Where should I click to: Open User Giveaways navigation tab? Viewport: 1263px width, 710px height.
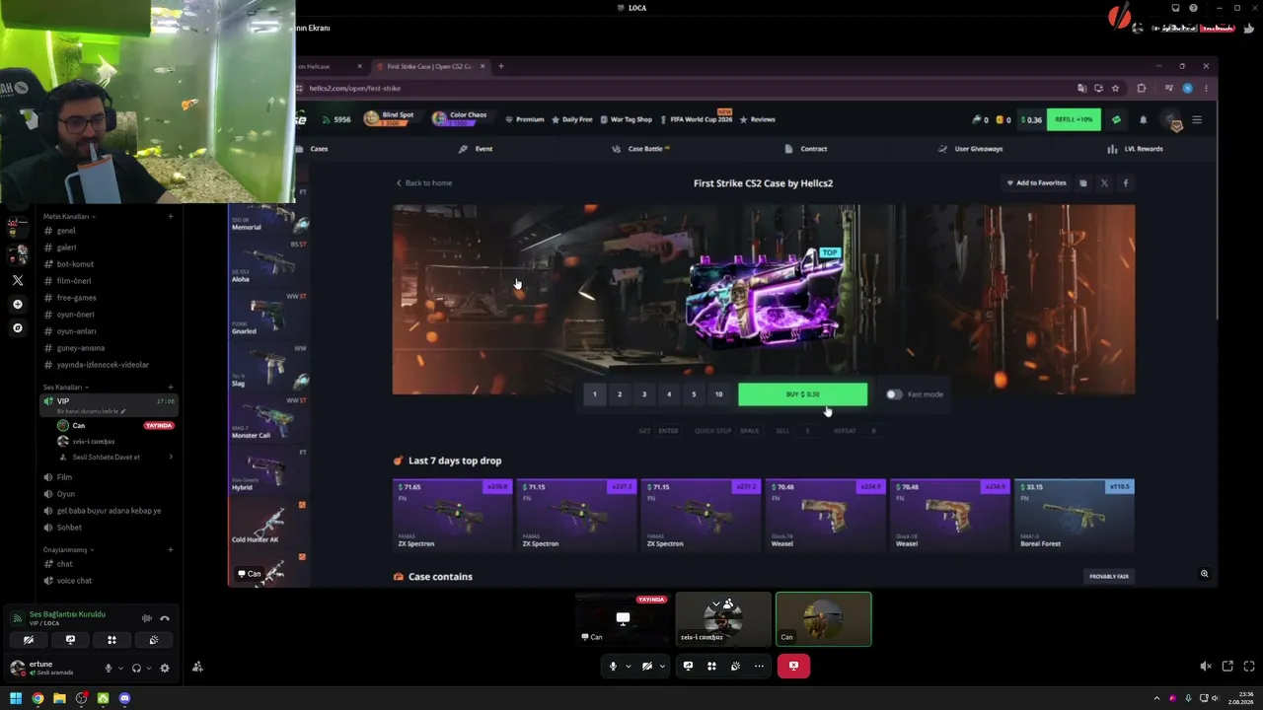click(x=970, y=149)
